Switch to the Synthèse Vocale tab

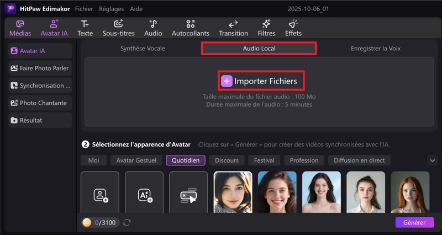click(143, 48)
